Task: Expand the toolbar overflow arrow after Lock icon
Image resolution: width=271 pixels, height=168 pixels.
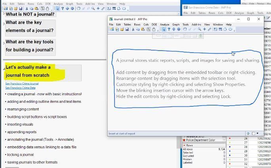Action: [158, 31]
